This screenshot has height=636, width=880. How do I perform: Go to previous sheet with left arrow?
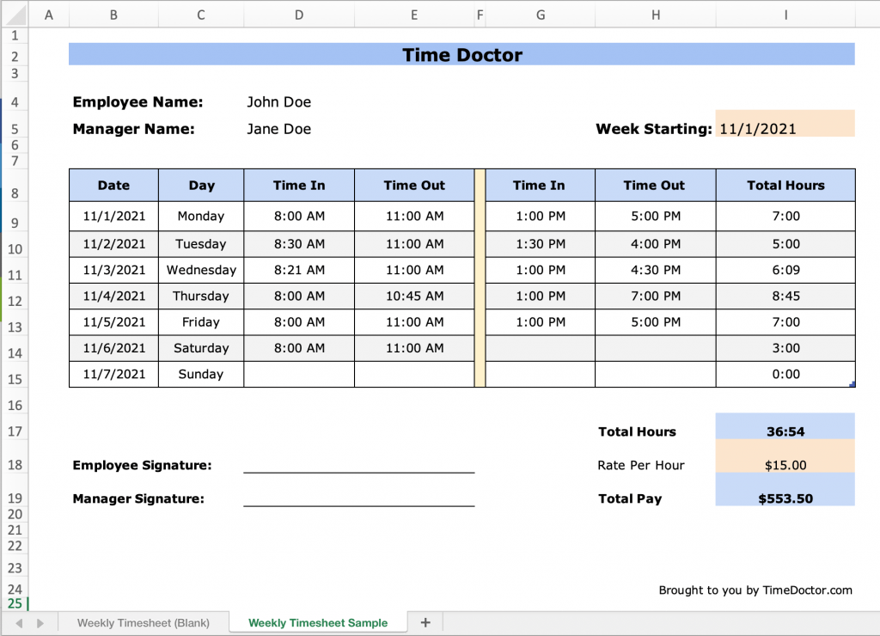click(x=19, y=623)
